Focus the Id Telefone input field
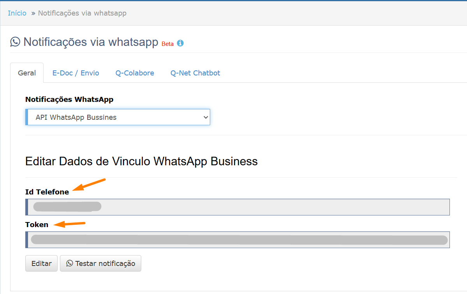This screenshot has width=467, height=294. (x=237, y=207)
